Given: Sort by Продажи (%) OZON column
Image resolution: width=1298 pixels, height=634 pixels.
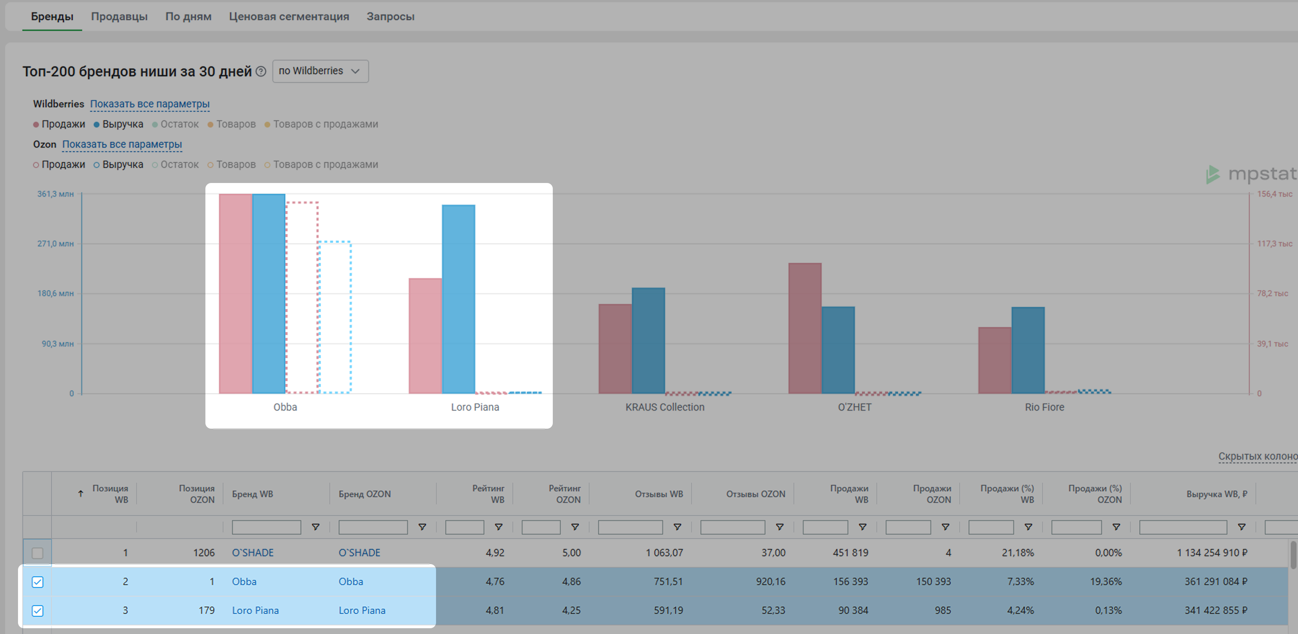Looking at the screenshot, I should [1095, 494].
